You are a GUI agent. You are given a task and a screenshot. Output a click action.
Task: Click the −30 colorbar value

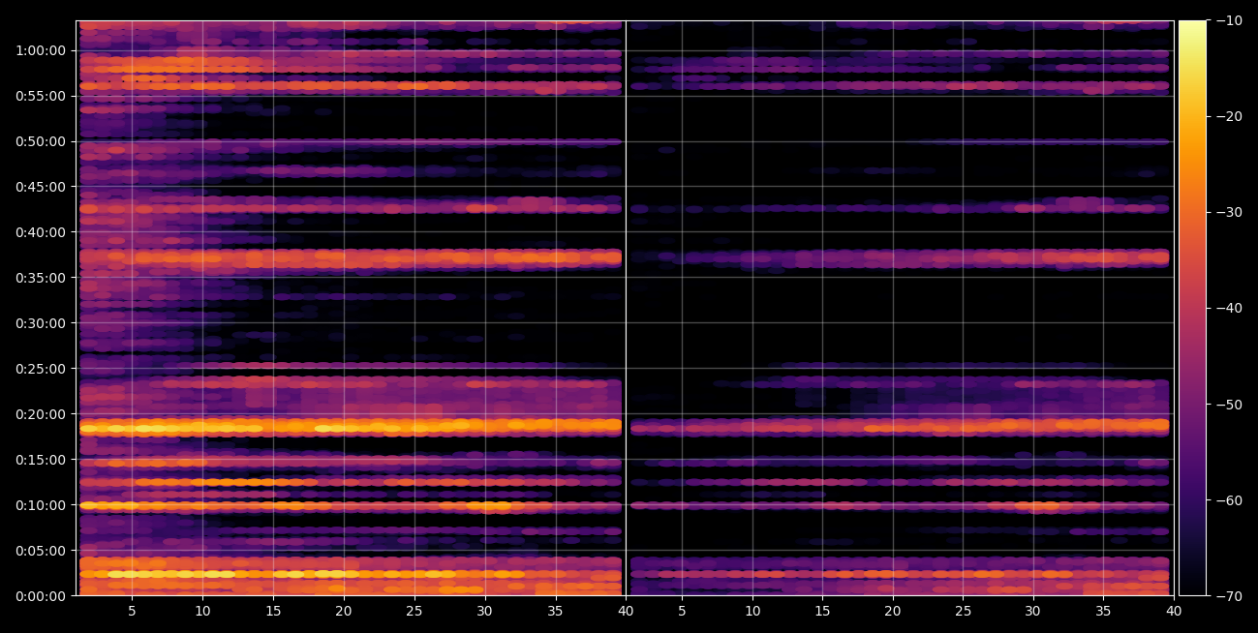[1230, 212]
